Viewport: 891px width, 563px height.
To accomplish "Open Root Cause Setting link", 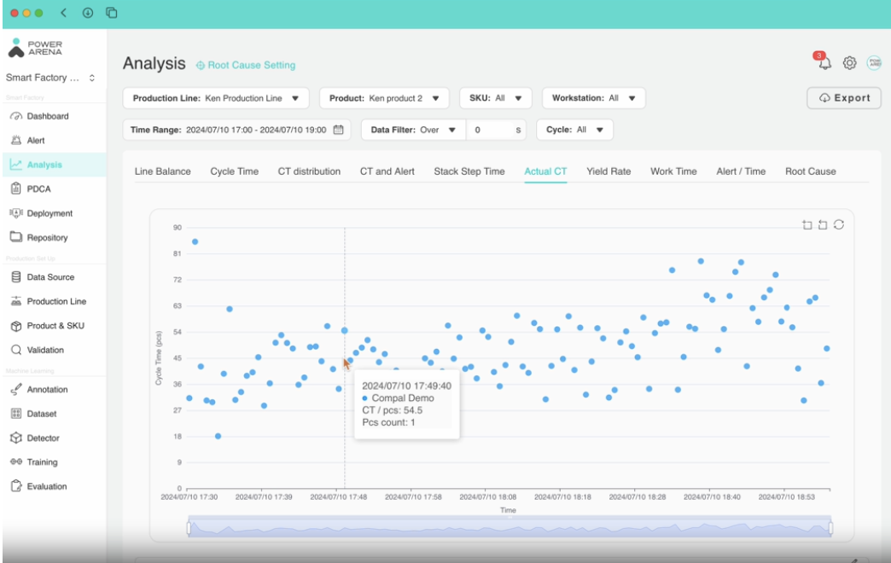I will (x=246, y=66).
